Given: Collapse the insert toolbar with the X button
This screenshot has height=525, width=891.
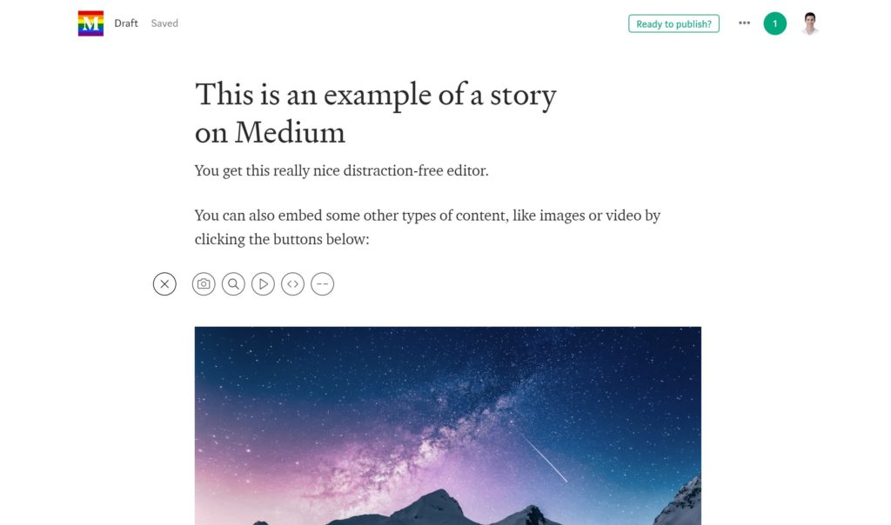Looking at the screenshot, I should click(164, 284).
